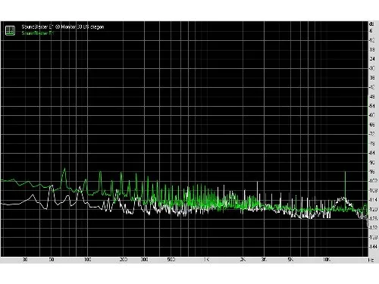Click the 30 Hz frequency axis label
The height and width of the screenshot is (284, 379).
[x=25, y=260]
